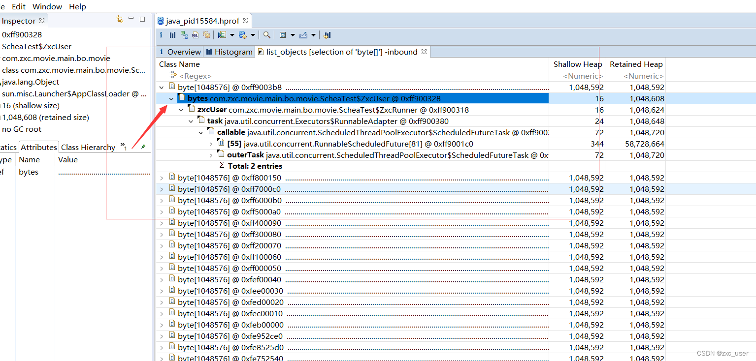Click 'sun.misc.Launcher$AppClassLoader' in Inspector

pyautogui.click(x=74, y=94)
